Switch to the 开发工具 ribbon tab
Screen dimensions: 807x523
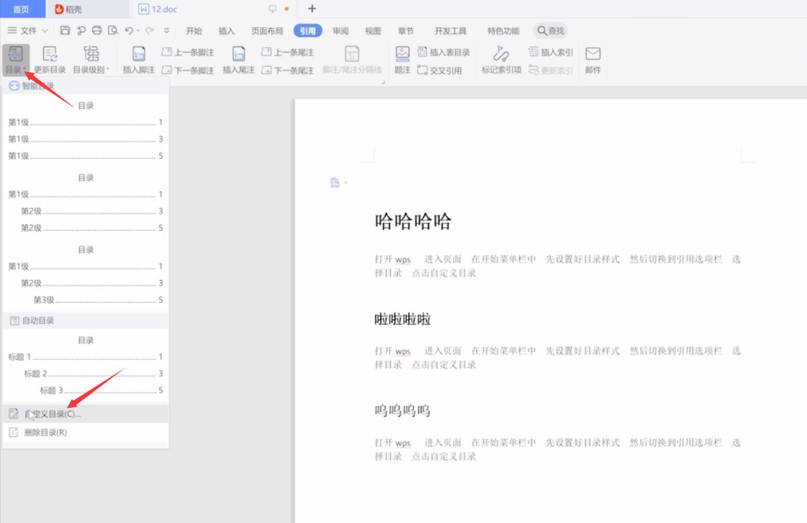click(450, 31)
